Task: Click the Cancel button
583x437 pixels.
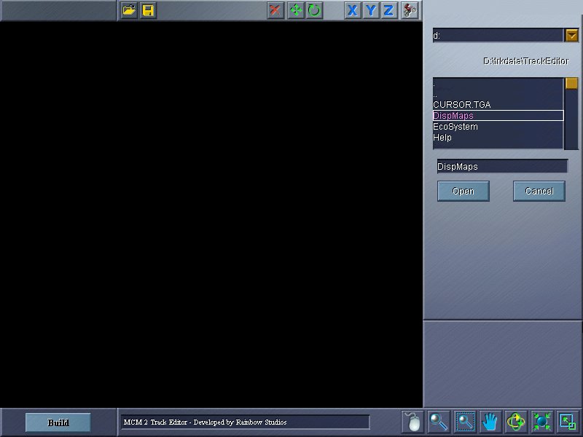Action: [539, 191]
